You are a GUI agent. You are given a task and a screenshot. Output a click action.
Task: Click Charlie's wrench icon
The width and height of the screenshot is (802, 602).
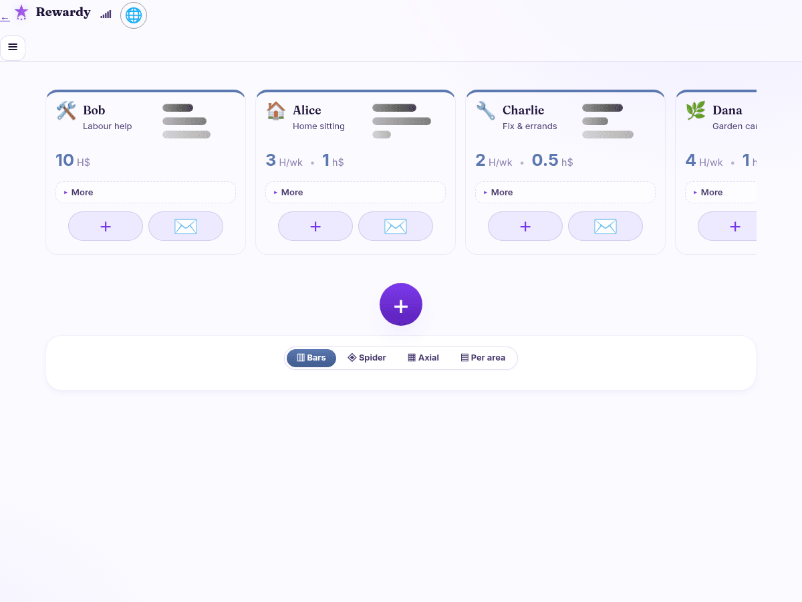pos(486,110)
